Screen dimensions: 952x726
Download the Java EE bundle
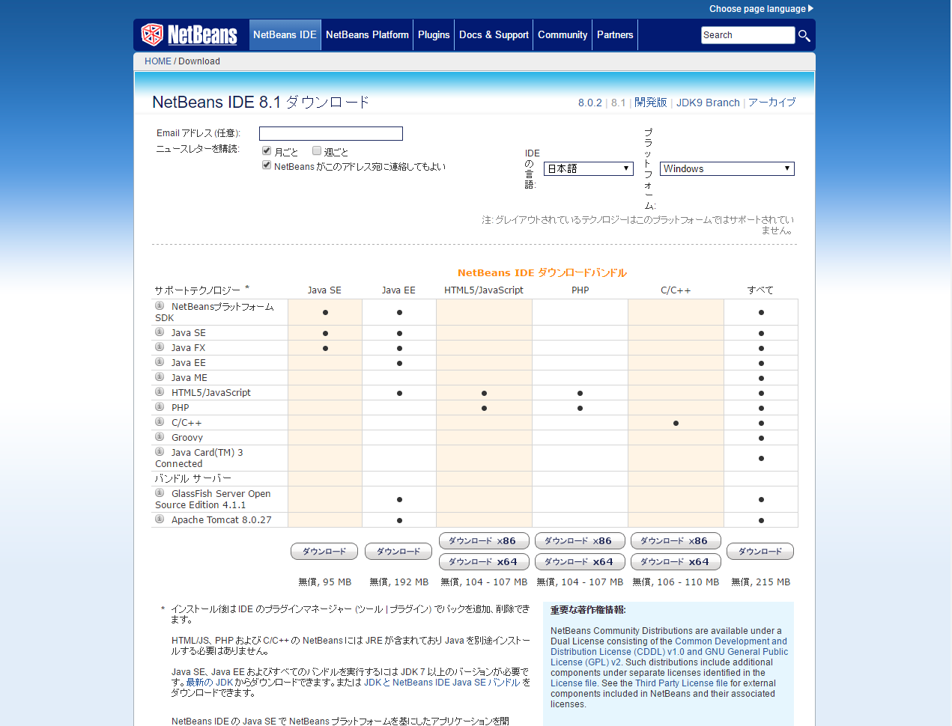point(398,552)
